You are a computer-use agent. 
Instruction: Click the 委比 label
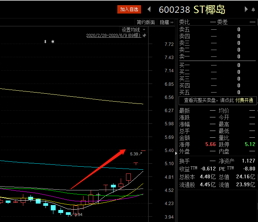(184, 22)
